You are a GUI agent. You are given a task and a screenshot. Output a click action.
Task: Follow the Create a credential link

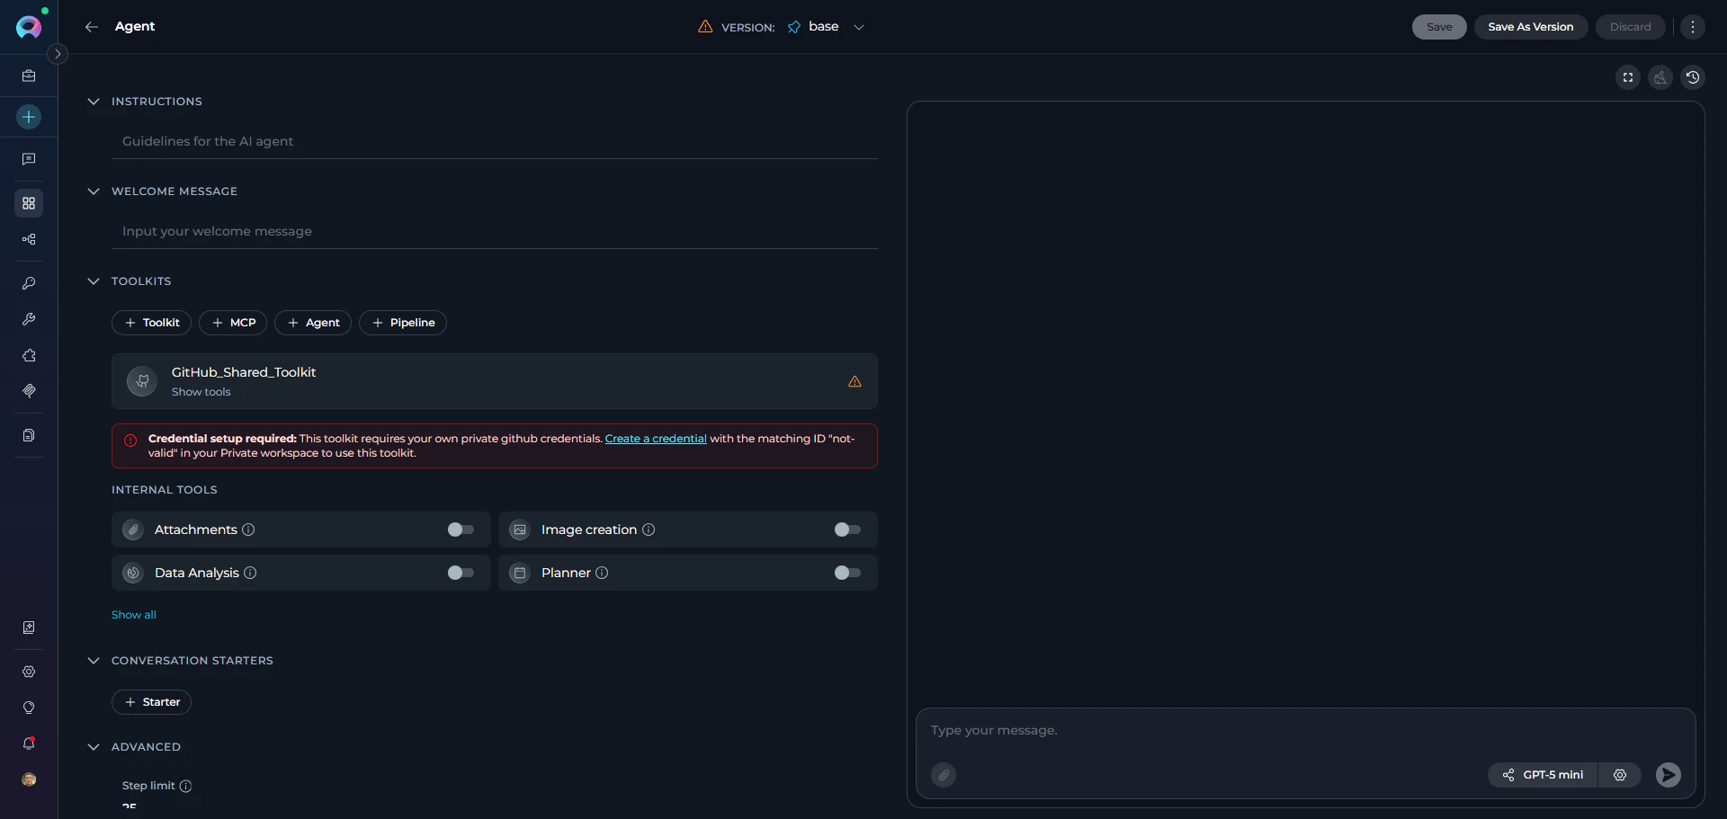[656, 439]
